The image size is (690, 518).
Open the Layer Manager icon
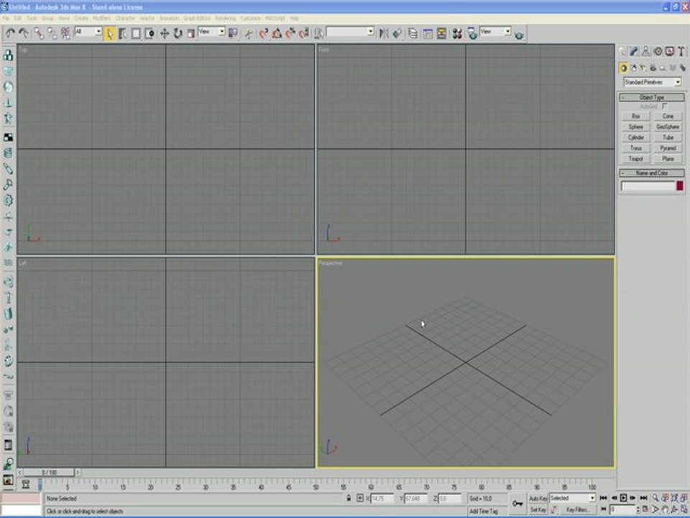pyautogui.click(x=413, y=34)
